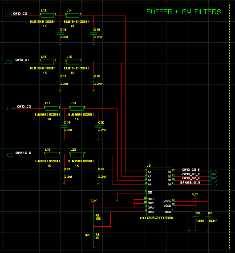Select the U3 buffer IC body

[159, 192]
